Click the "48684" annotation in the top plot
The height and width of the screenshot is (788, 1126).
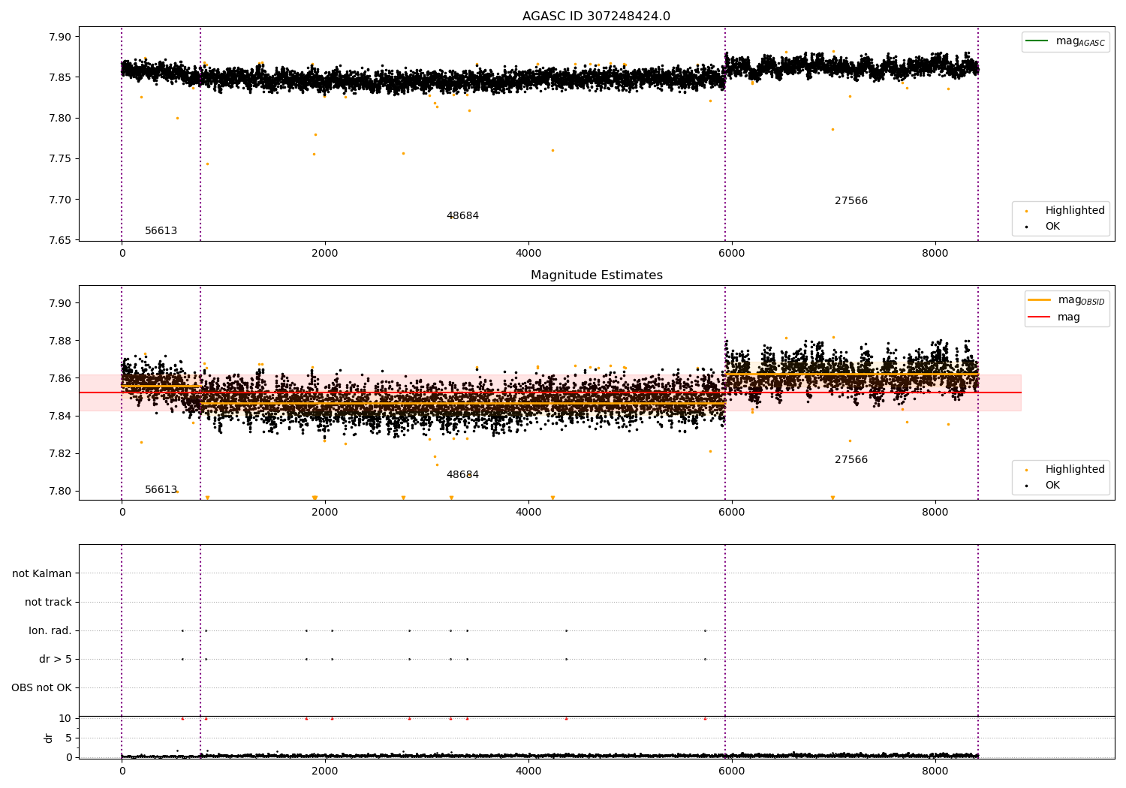point(462,216)
